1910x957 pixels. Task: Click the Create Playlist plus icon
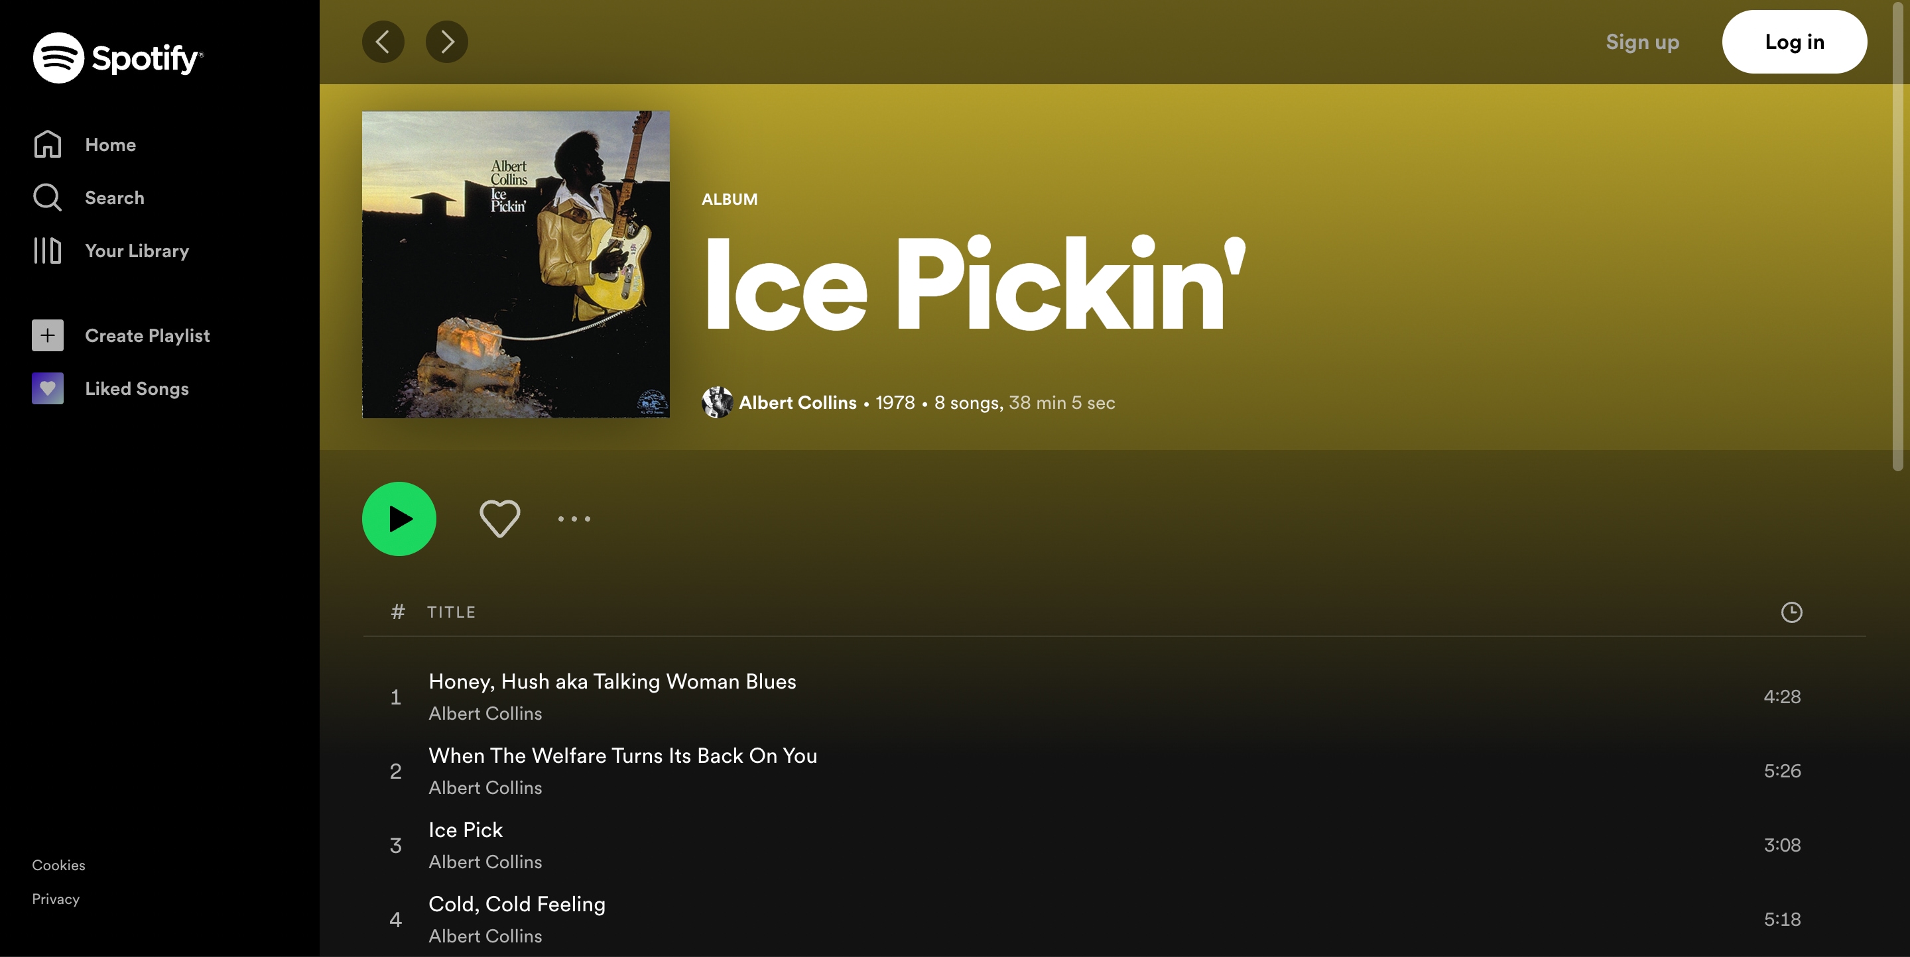tap(48, 335)
